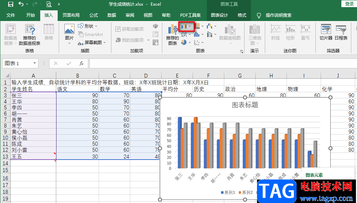This screenshot has height=203, width=357.
Task: Expand Customize Quick Access Toolbar menu
Action: [x=59, y=4]
